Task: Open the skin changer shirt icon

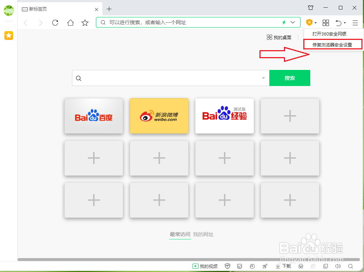Action: (311, 8)
